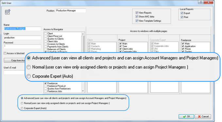Screen dimensions: 222x122
Task: Enable the Access is blocked checkbox
Action: [x=5, y=53]
